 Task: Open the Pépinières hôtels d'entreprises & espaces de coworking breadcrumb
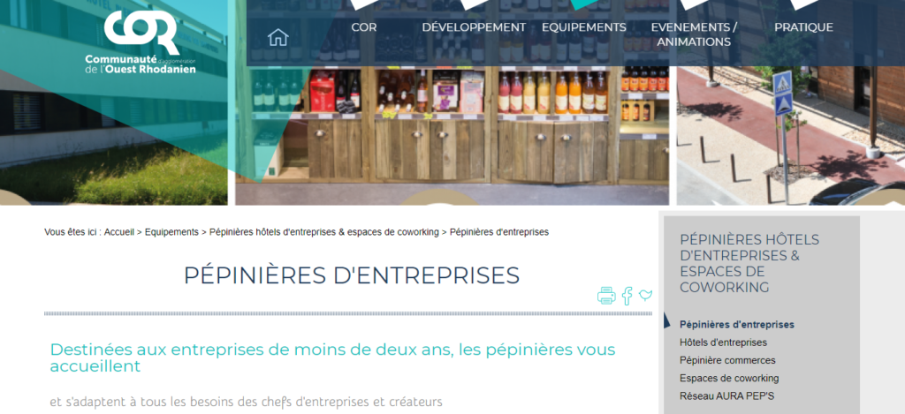323,232
